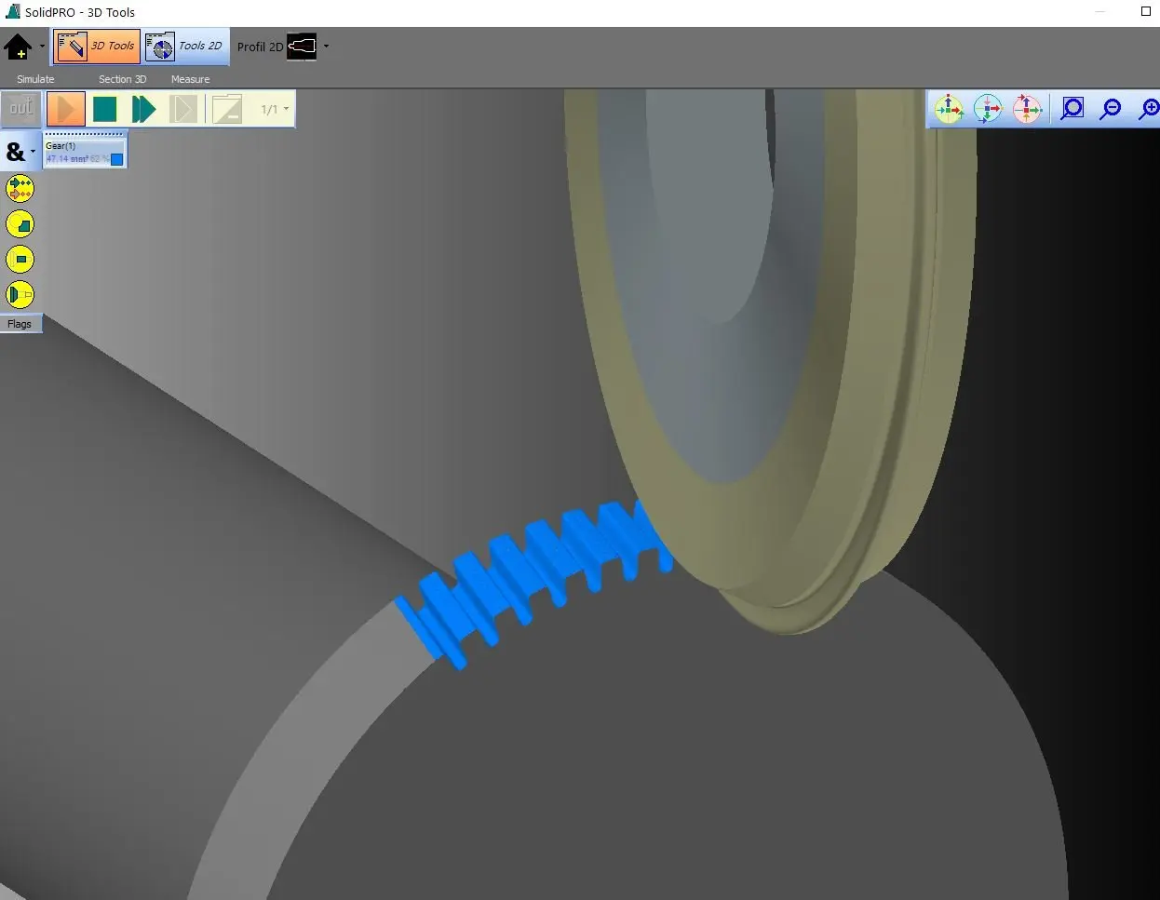Zoom in using the plus magnifier

click(x=1149, y=109)
